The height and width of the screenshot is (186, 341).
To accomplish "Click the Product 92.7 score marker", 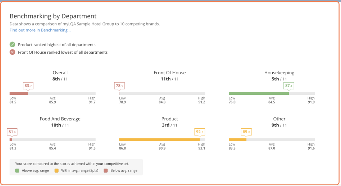I will (x=200, y=132).
